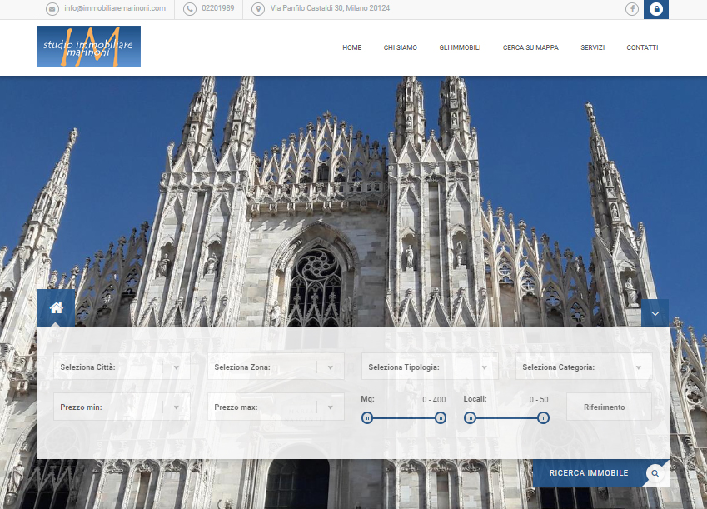Screen dimensions: 707x509
Task: Open CHI SIAMO page
Action: click(401, 47)
